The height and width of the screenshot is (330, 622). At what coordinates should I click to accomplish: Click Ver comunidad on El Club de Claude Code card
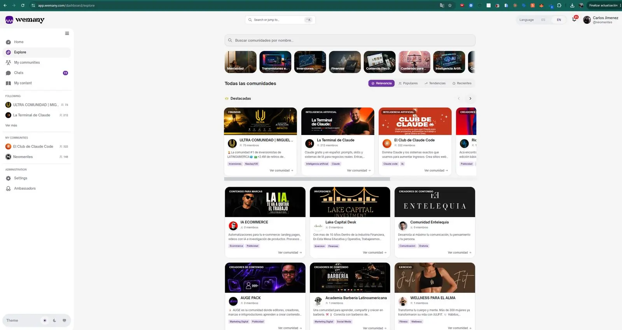pos(436,170)
